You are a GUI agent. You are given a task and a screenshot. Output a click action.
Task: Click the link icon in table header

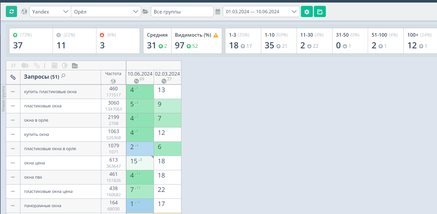[13, 77]
